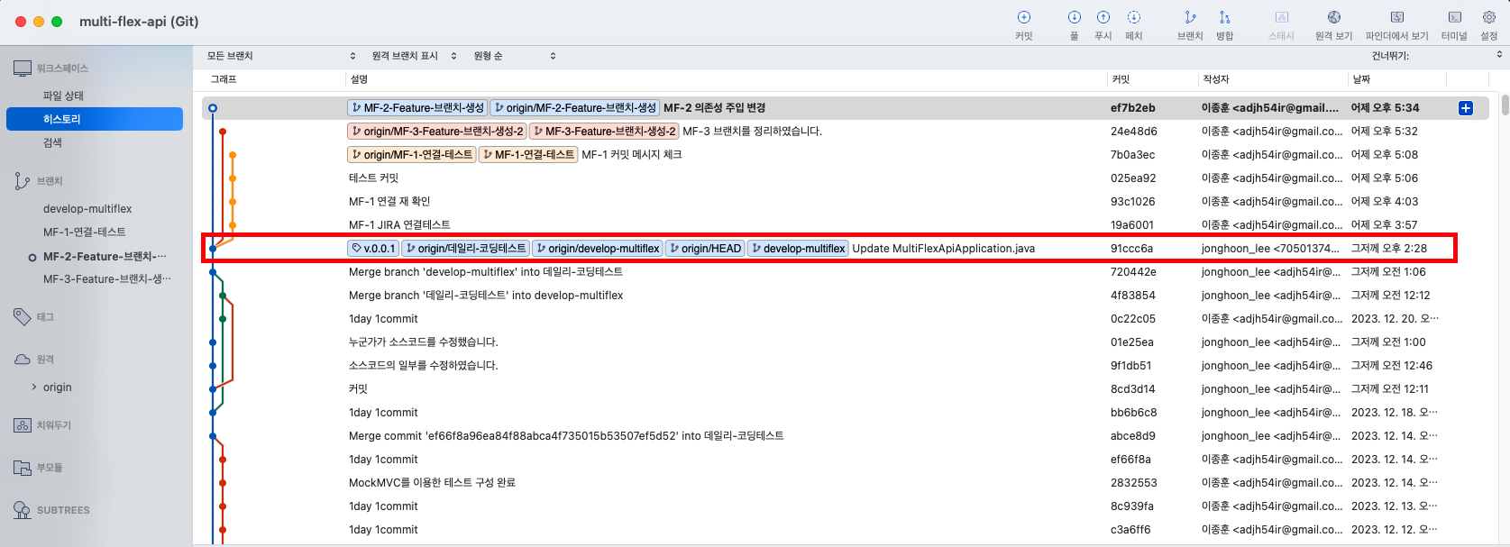The height and width of the screenshot is (547, 1510).
Task: Click the Show in Finder (파인더에서 보기) icon
Action: [x=1396, y=17]
